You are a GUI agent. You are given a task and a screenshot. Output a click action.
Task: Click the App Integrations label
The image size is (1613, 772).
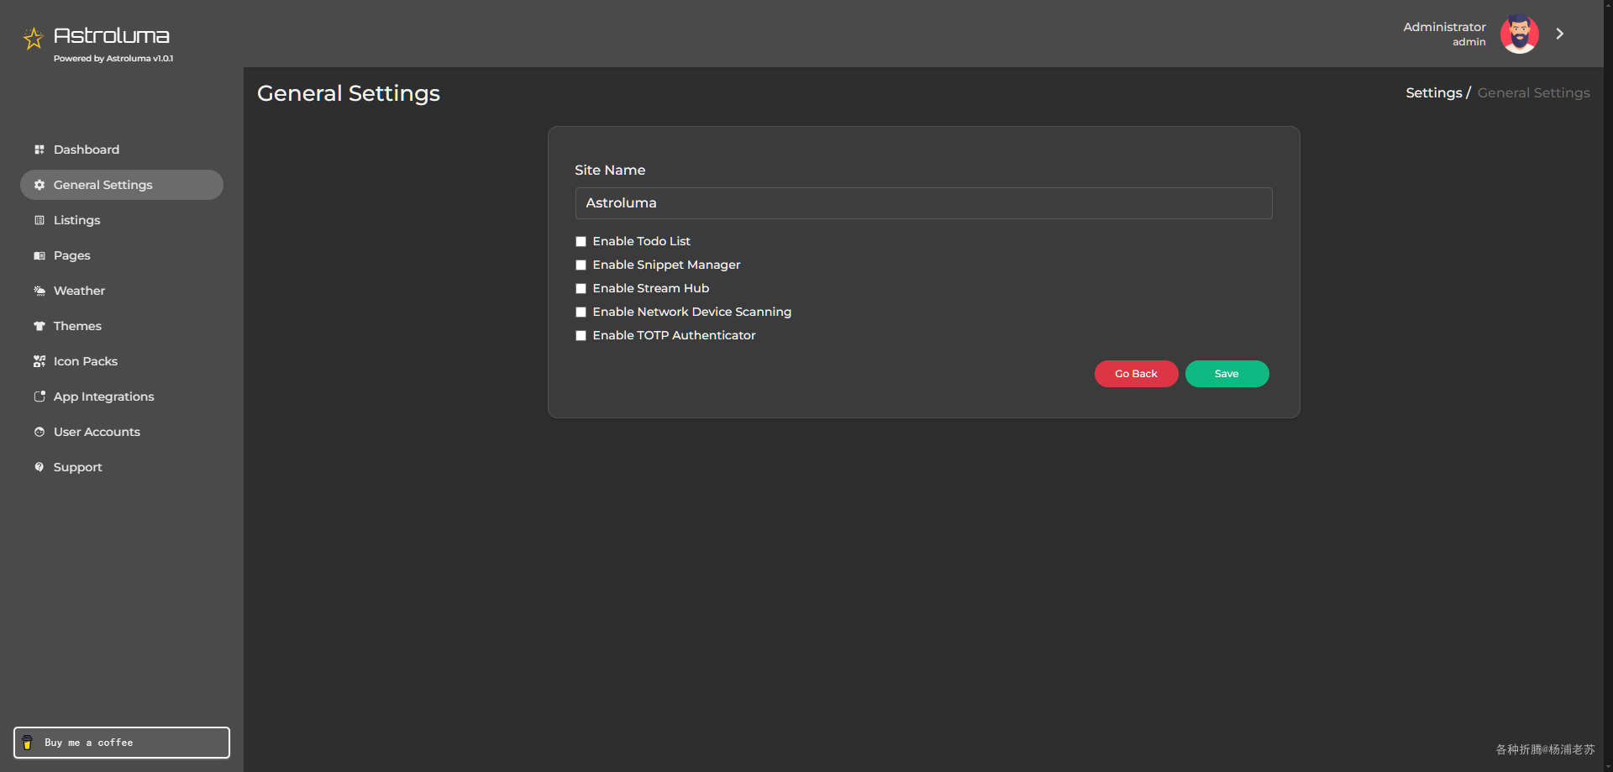tap(104, 397)
